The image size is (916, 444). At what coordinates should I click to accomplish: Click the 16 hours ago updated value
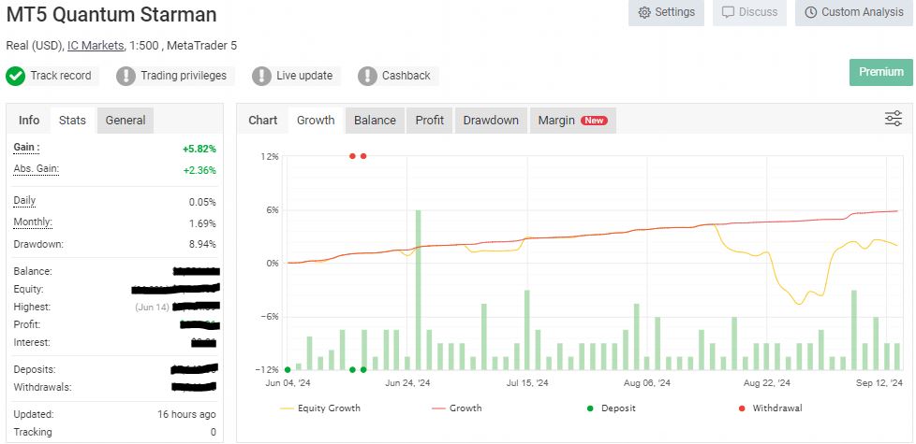(x=186, y=415)
